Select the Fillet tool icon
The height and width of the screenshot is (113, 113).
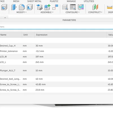[x=22, y=7]
